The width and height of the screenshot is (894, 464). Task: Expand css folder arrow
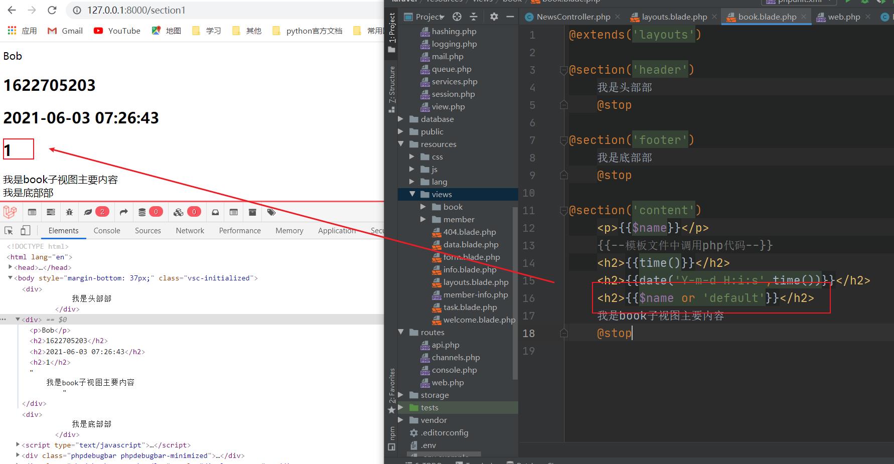tap(412, 157)
